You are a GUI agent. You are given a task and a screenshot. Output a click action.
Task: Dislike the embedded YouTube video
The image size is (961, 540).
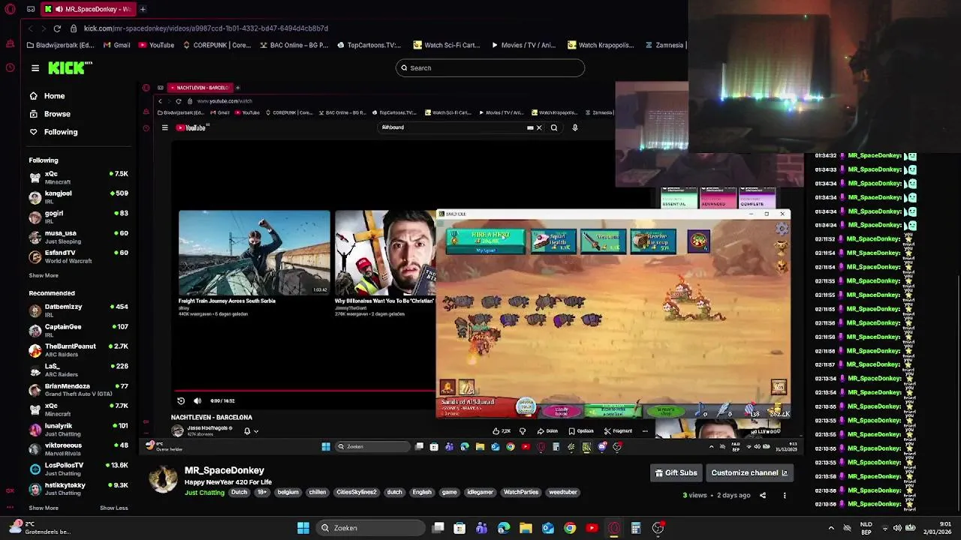pyautogui.click(x=523, y=431)
